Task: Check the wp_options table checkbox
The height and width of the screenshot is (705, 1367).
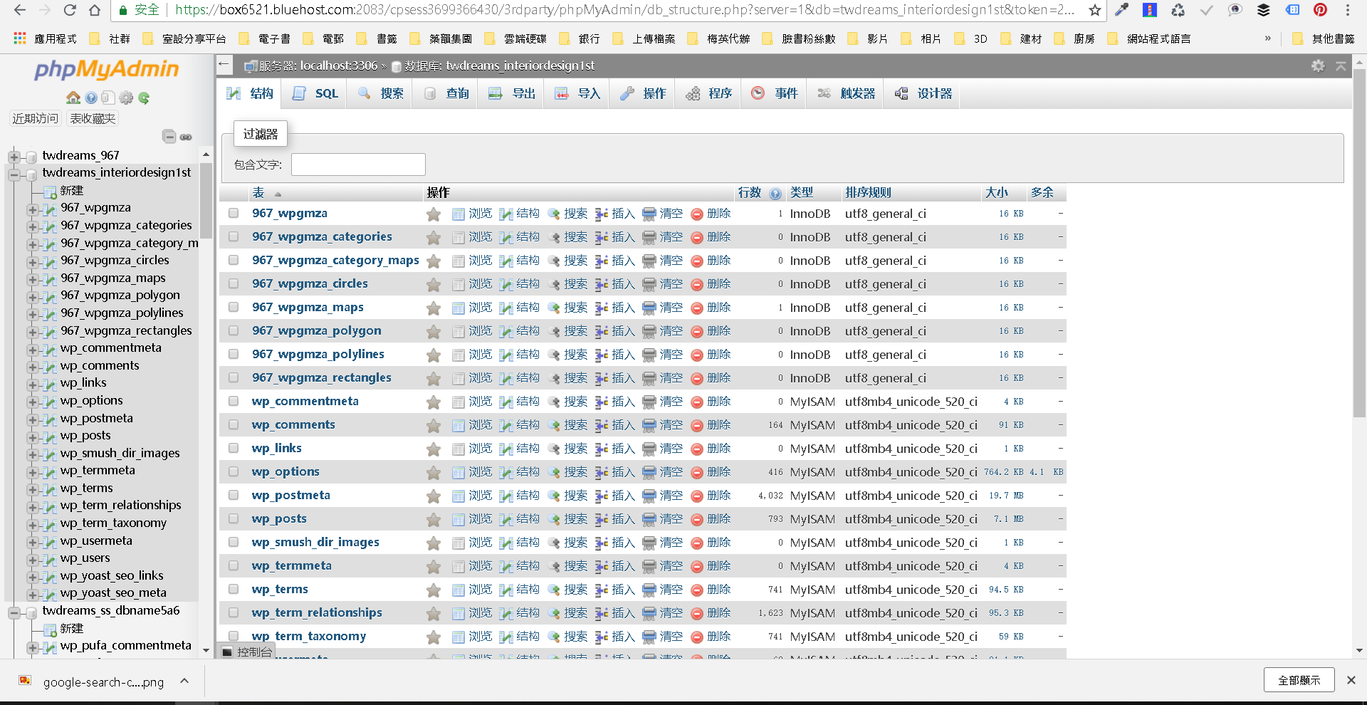Action: click(x=234, y=471)
